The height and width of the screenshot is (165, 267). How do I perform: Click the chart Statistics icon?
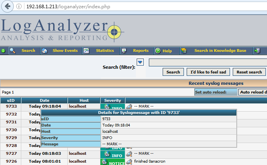(x=86, y=51)
